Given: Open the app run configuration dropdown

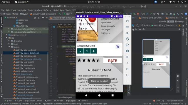Looking at the screenshot, I should point(68,14).
